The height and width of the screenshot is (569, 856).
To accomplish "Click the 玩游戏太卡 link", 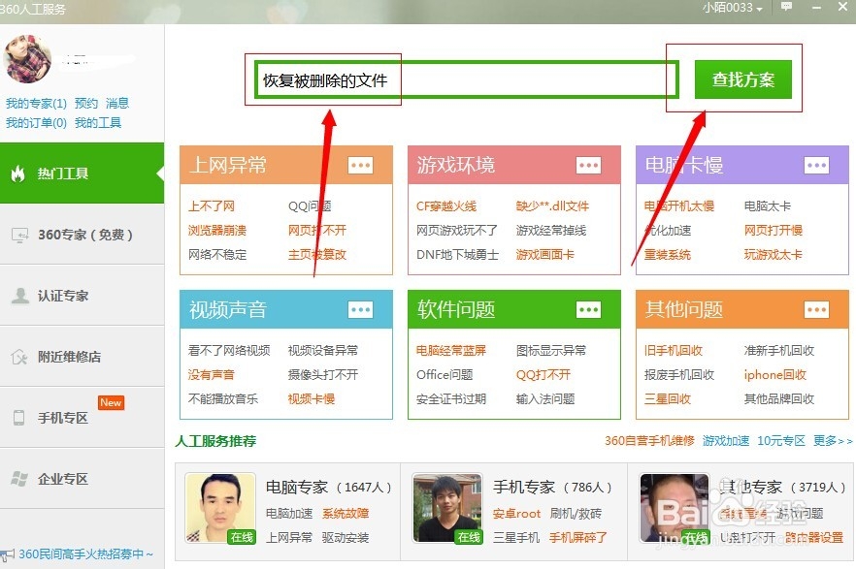I will (773, 255).
